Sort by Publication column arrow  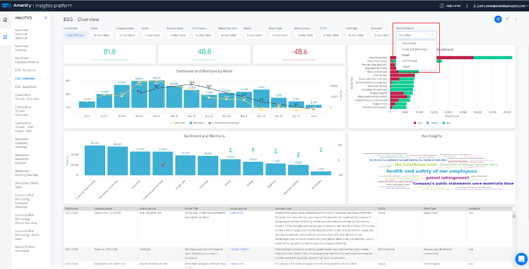point(85,209)
